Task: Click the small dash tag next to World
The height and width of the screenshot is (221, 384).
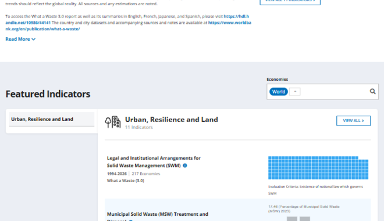Action: [x=295, y=91]
